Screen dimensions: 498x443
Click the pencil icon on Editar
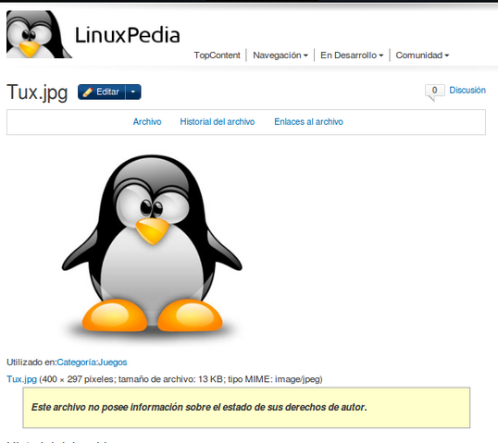[87, 92]
